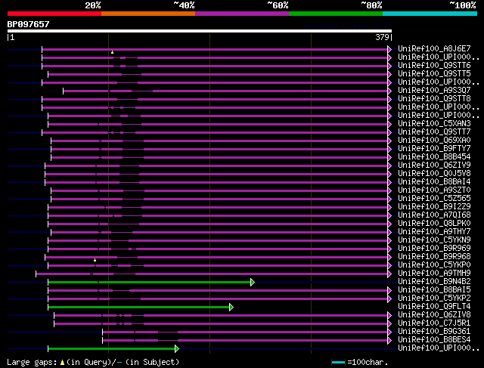Click the UniRef100_B8B454 label
The image size is (484, 368).
click(x=434, y=157)
